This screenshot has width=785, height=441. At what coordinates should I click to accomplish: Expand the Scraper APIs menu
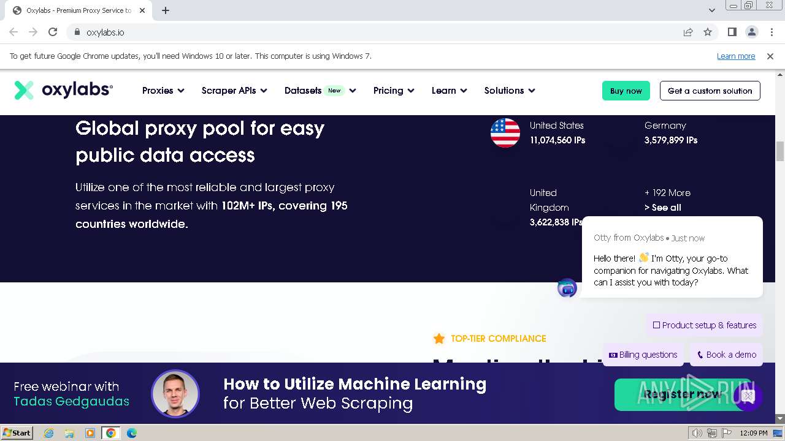click(x=234, y=91)
